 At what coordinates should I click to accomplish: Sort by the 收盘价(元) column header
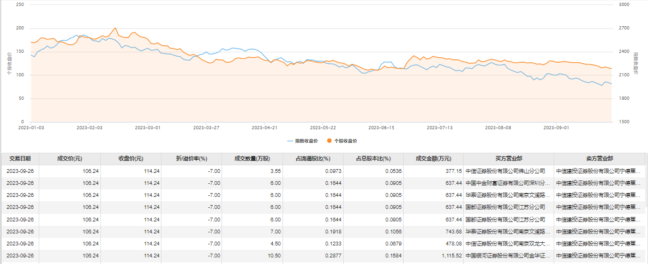[131, 159]
